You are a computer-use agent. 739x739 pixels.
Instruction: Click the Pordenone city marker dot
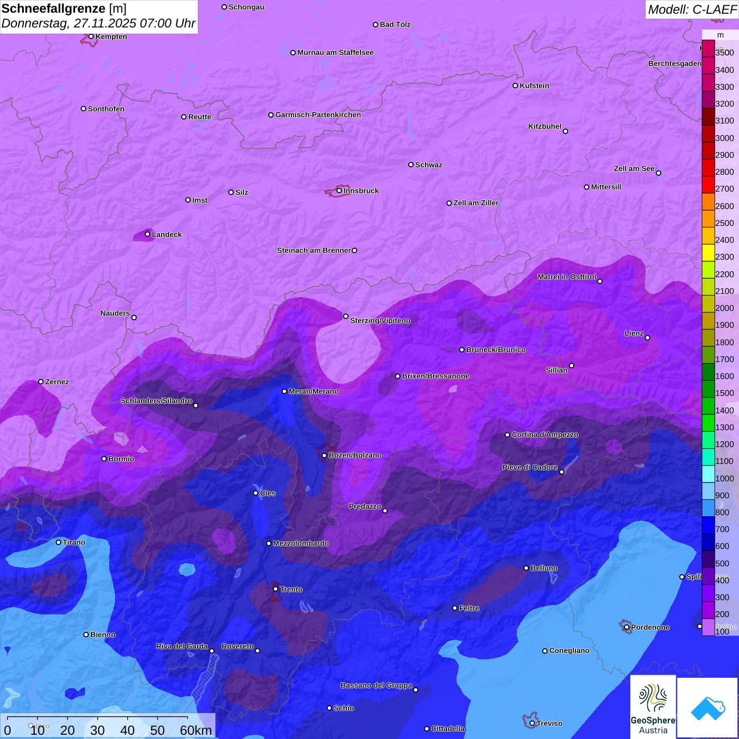627,628
